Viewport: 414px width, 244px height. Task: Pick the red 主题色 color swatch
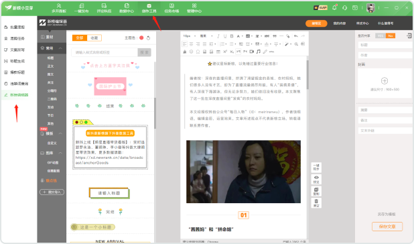pos(141,38)
